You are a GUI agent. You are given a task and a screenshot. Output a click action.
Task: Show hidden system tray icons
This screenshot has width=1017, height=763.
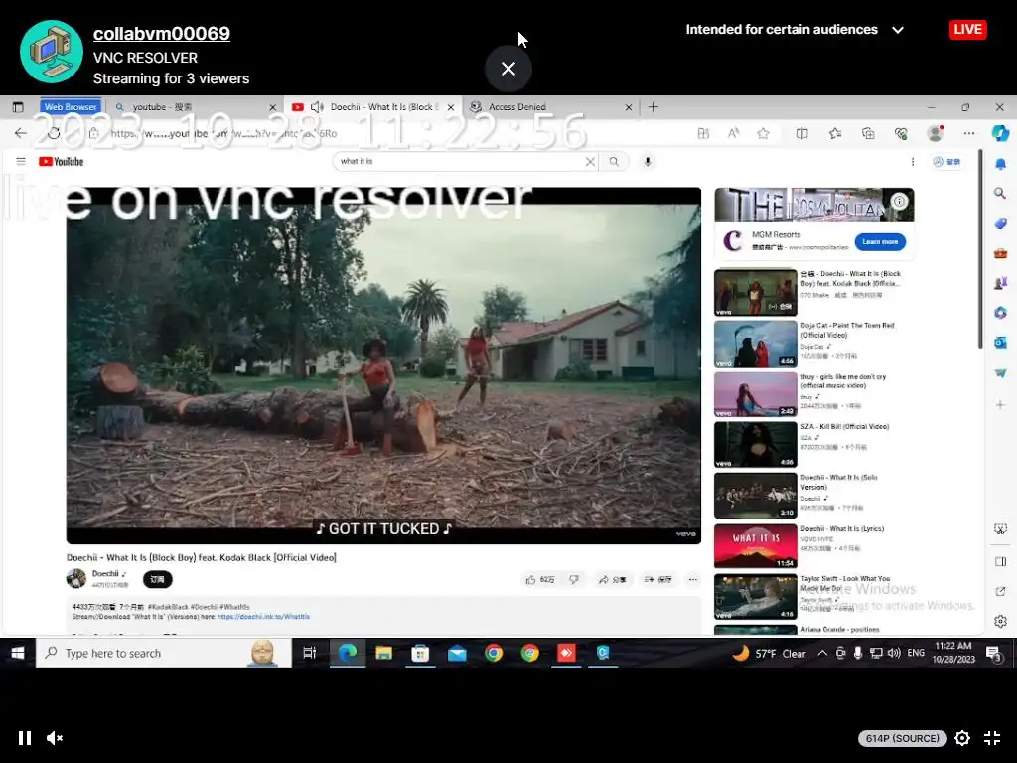(822, 653)
